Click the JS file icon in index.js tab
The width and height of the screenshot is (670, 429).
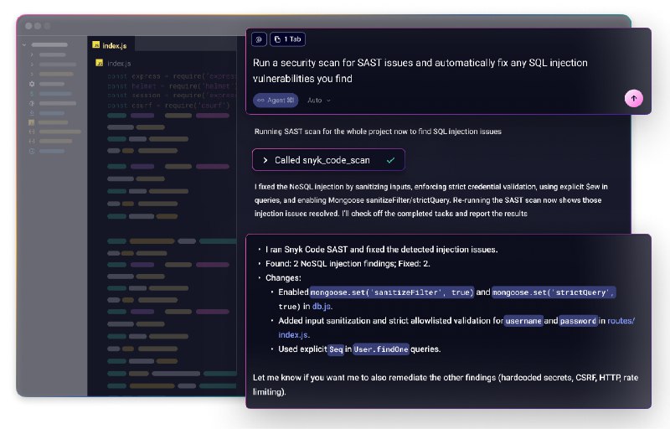click(96, 45)
